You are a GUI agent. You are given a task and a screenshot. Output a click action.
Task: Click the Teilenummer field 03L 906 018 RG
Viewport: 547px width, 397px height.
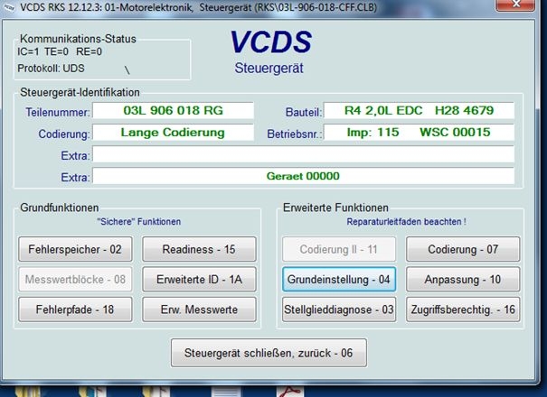[173, 111]
